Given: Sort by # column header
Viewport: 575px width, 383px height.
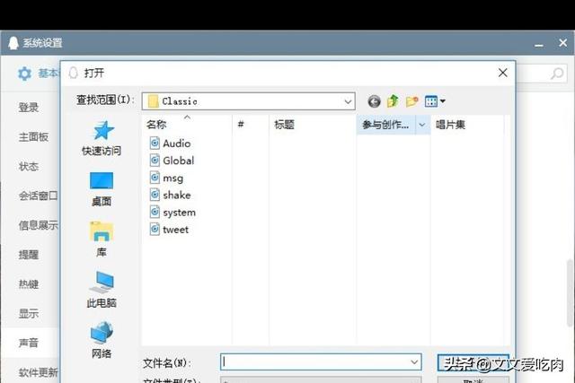Looking at the screenshot, I should click(x=251, y=125).
